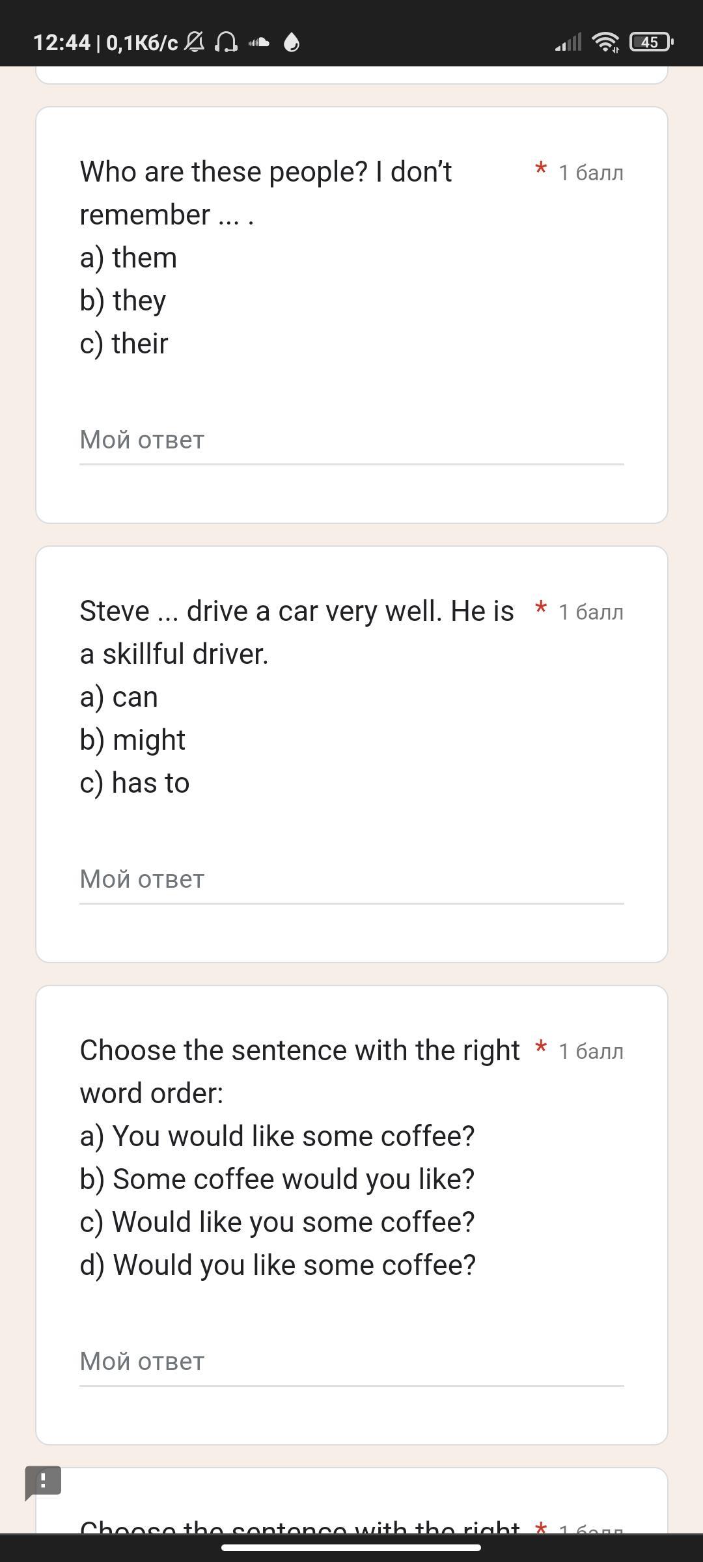The height and width of the screenshot is (1562, 703).
Task: Tap the headphones status icon
Action: [x=226, y=42]
